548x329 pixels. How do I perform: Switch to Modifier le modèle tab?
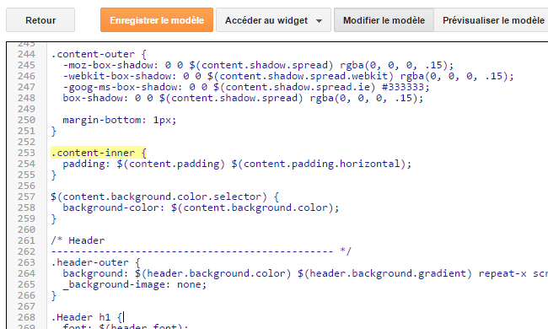pos(384,20)
